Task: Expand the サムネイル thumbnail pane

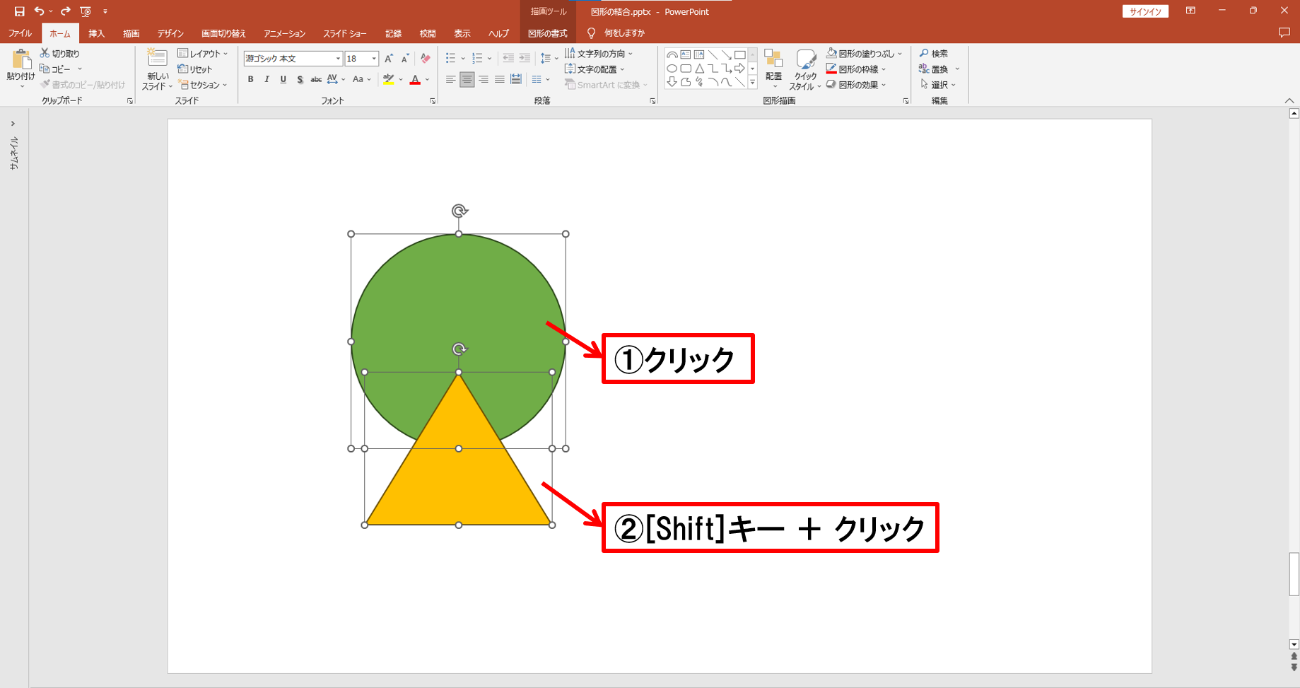Action: pos(13,124)
